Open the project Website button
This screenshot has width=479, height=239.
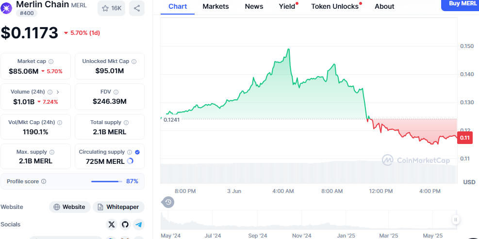(70, 207)
